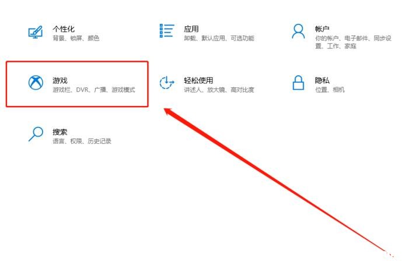Click the 语言、权限、历史记录 description
Screen dimensions: 419x261
tap(82, 141)
